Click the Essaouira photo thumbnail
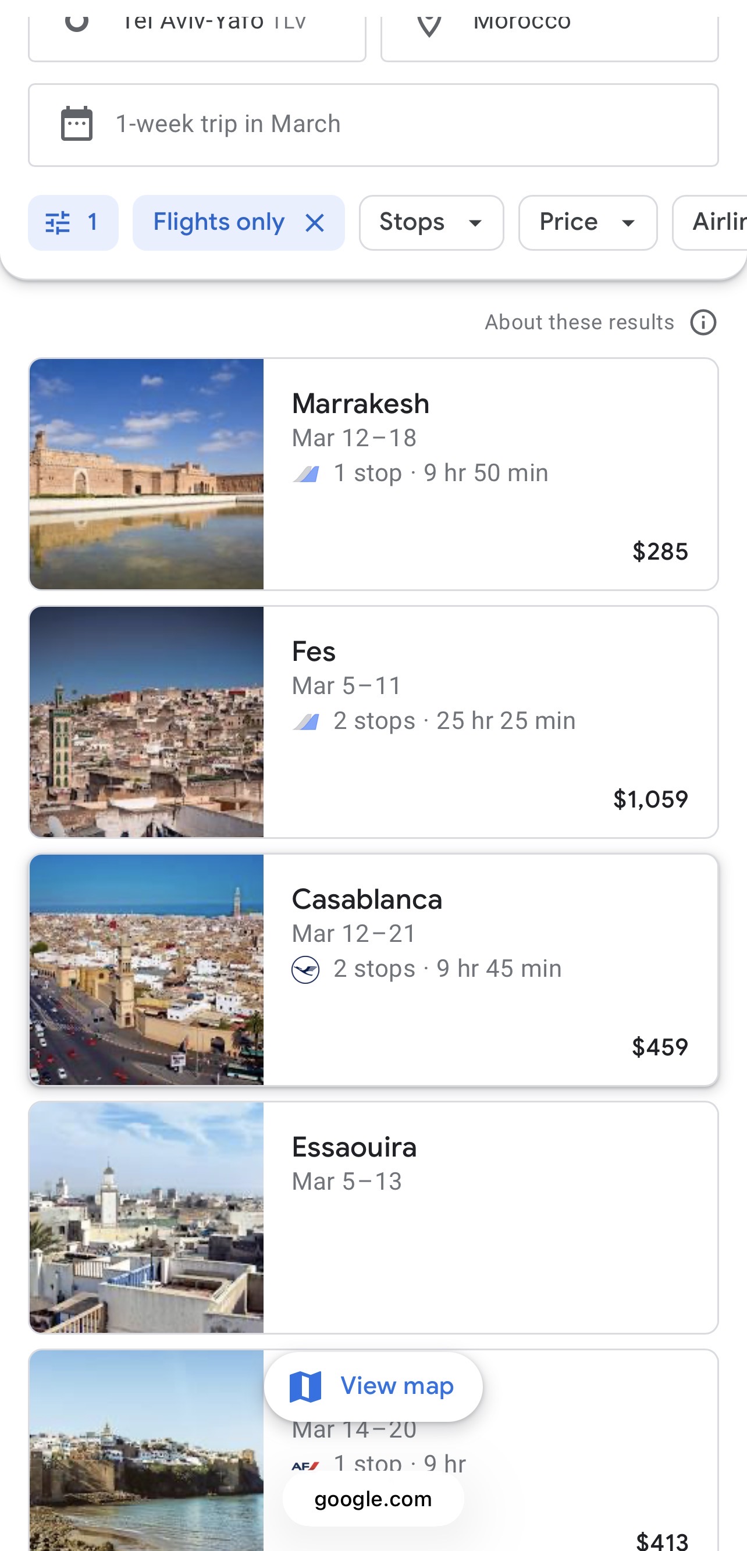747x1551 pixels. [x=146, y=1218]
